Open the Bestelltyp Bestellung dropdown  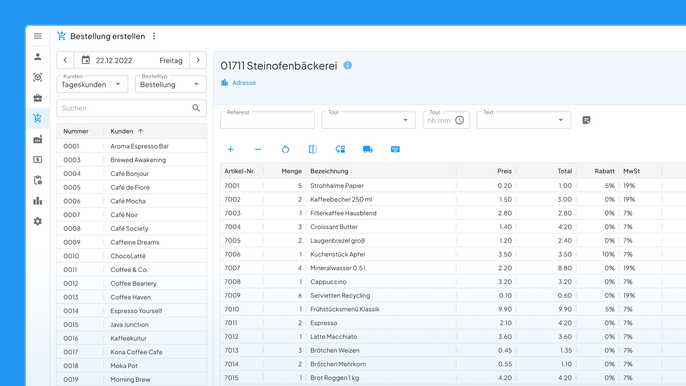tap(171, 84)
